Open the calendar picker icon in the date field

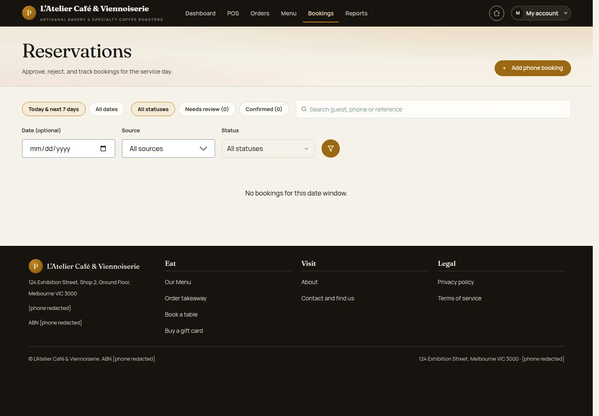click(x=103, y=149)
